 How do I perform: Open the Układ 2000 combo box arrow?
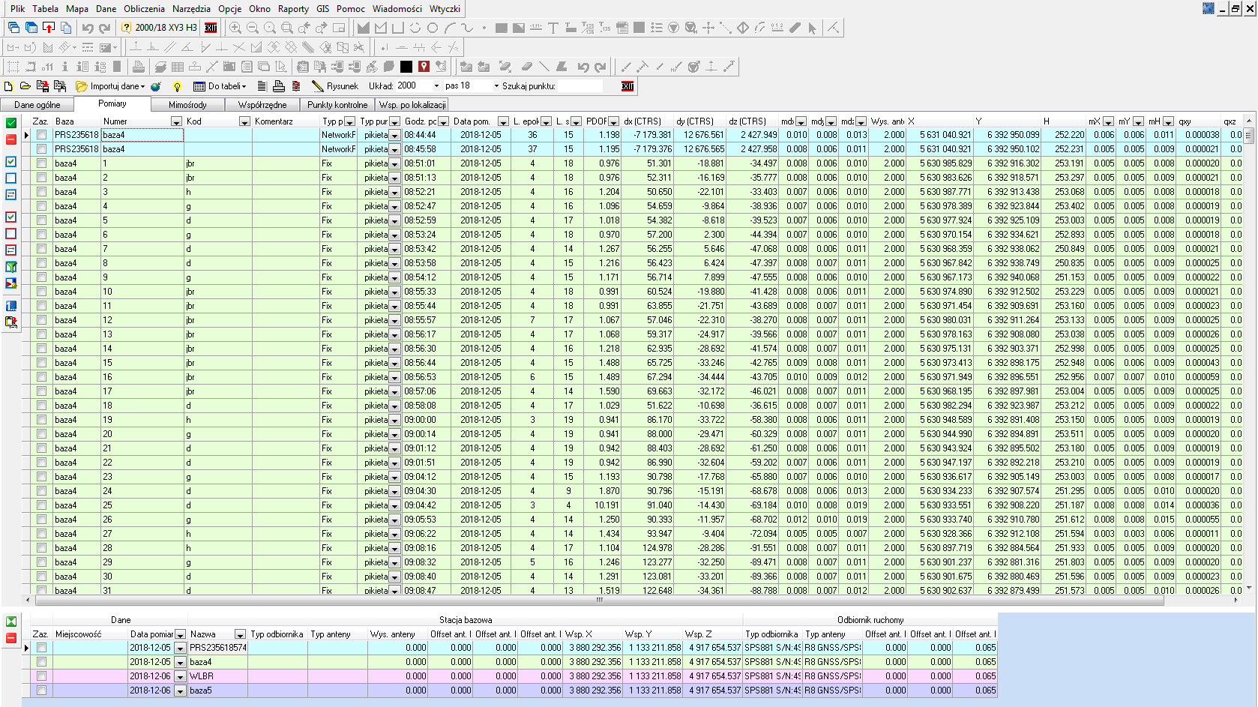click(436, 86)
